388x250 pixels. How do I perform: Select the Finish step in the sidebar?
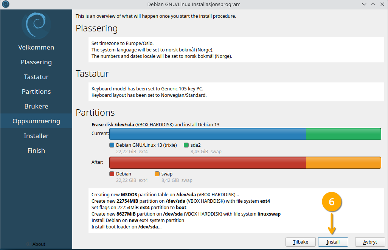[x=36, y=151]
